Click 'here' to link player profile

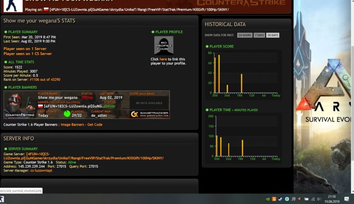163,59
